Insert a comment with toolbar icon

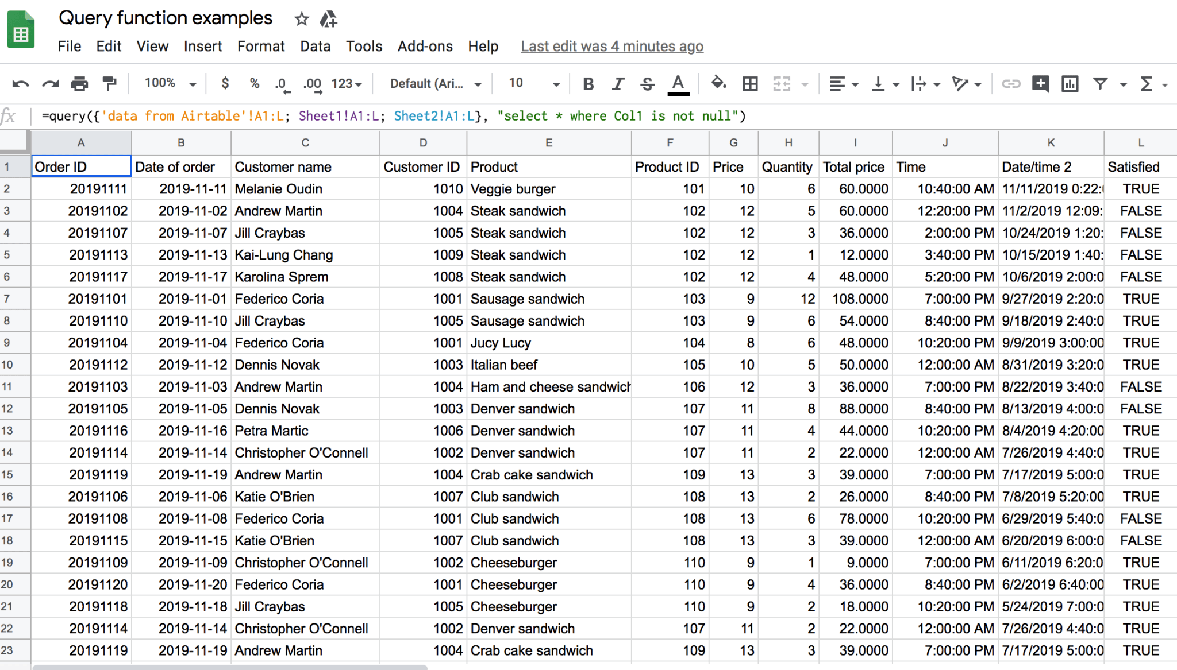(1040, 84)
